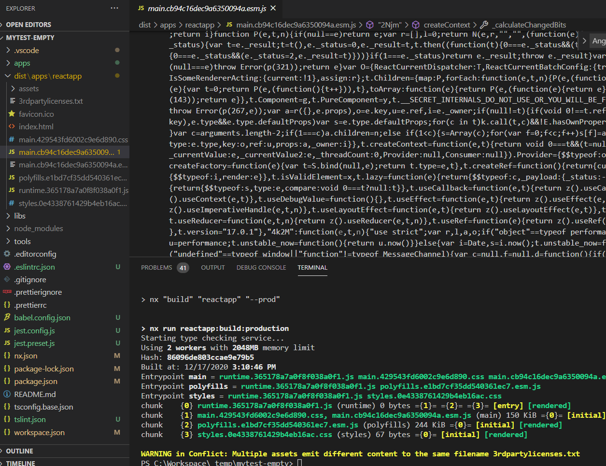
Task: Click the ESLint icon beside .eslintrc.json
Action: click(x=7, y=267)
